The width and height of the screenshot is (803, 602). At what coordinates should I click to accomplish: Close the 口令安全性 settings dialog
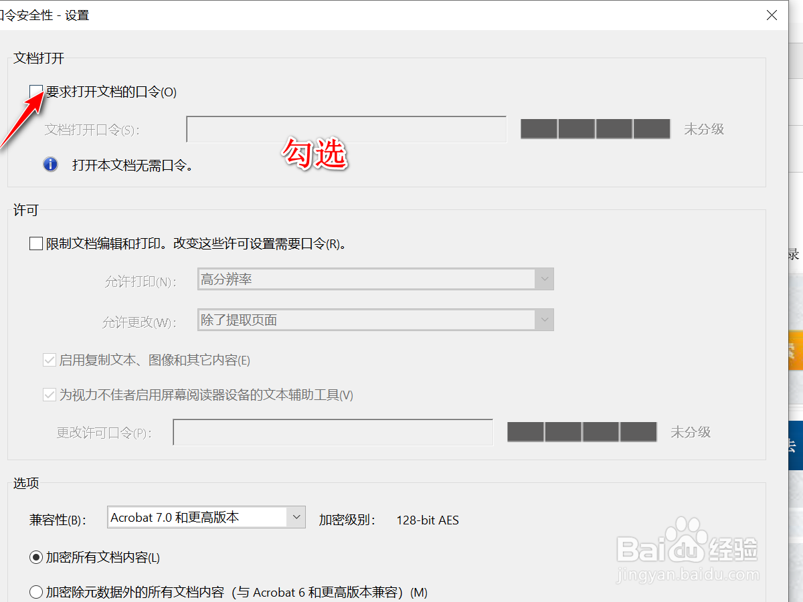[772, 15]
